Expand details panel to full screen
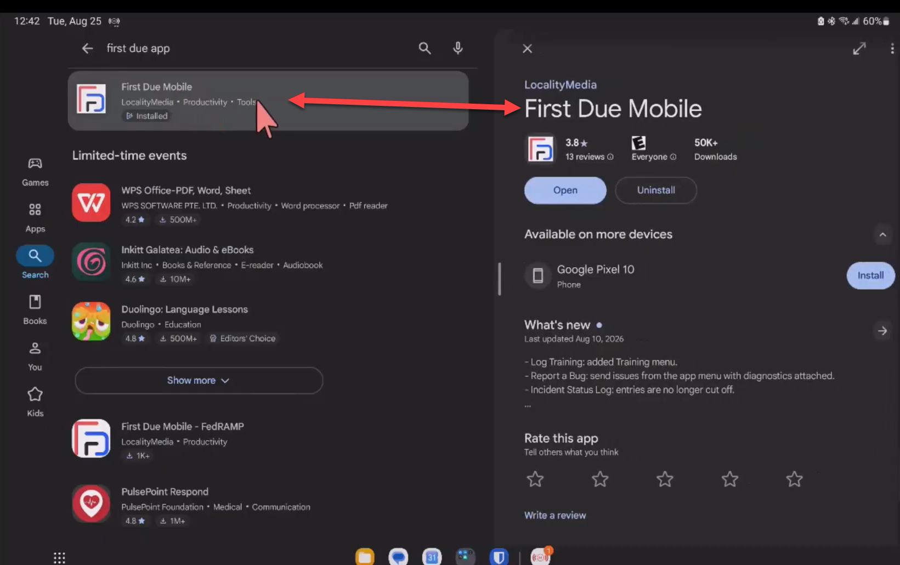Screen dimensions: 900x565 pos(859,49)
